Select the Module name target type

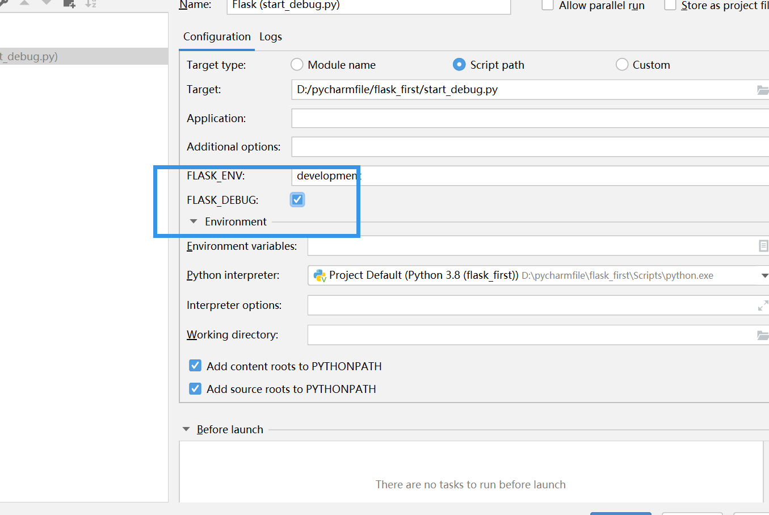pos(297,65)
